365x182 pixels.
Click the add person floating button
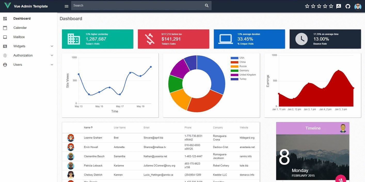(x=340, y=179)
